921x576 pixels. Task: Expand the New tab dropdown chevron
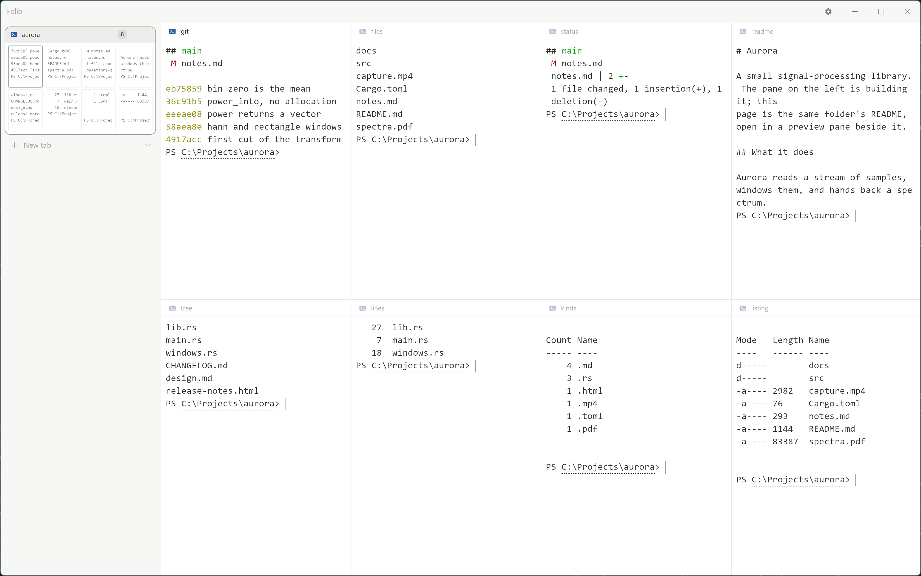coord(148,145)
